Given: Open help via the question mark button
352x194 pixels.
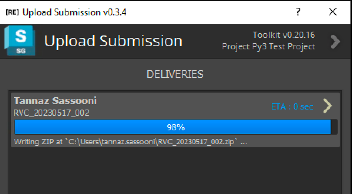Looking at the screenshot, I should tap(298, 12).
